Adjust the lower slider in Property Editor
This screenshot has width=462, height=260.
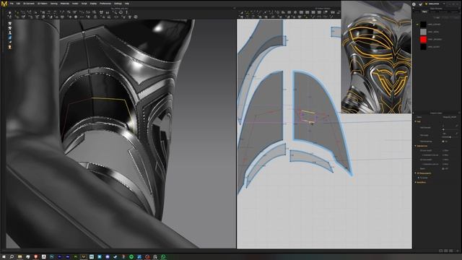[x=450, y=137]
